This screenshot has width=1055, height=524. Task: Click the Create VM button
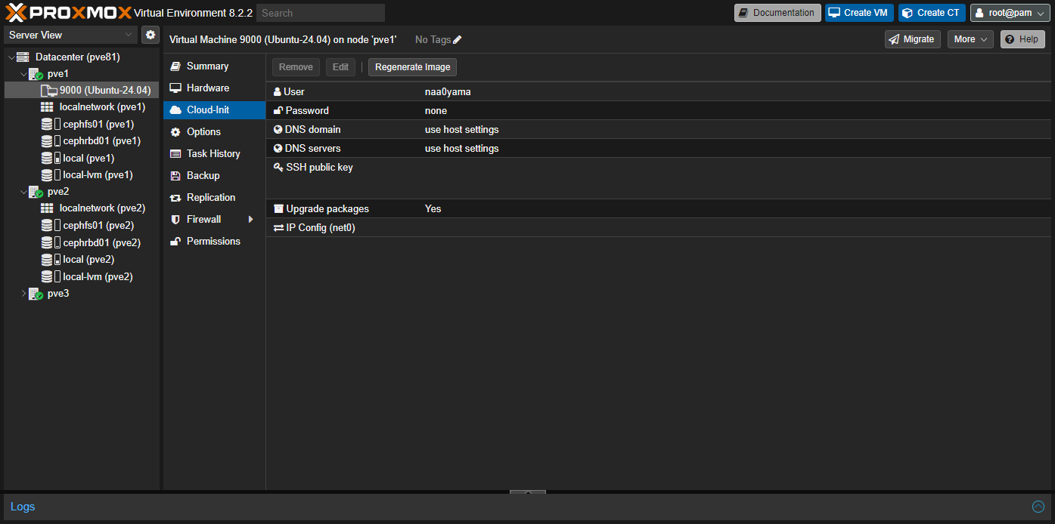(859, 13)
